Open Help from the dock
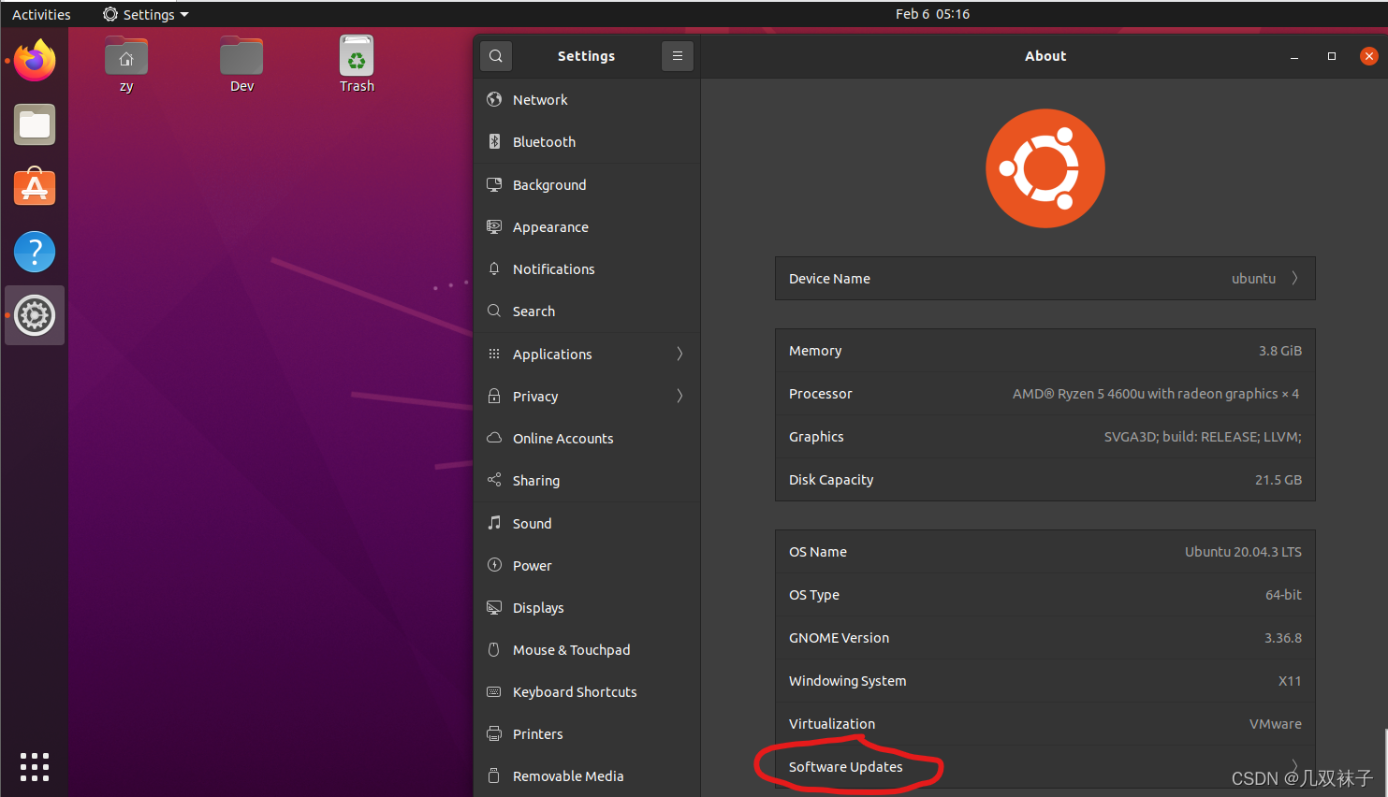The image size is (1388, 797). click(35, 252)
